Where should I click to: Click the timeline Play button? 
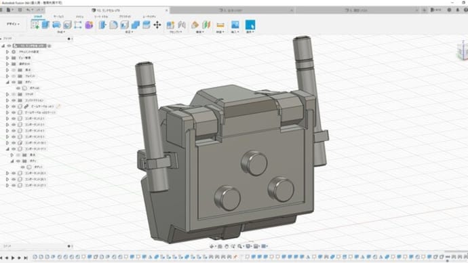point(13,258)
